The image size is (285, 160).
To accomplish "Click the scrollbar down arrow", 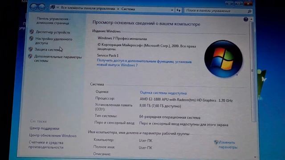I will 255,157.
